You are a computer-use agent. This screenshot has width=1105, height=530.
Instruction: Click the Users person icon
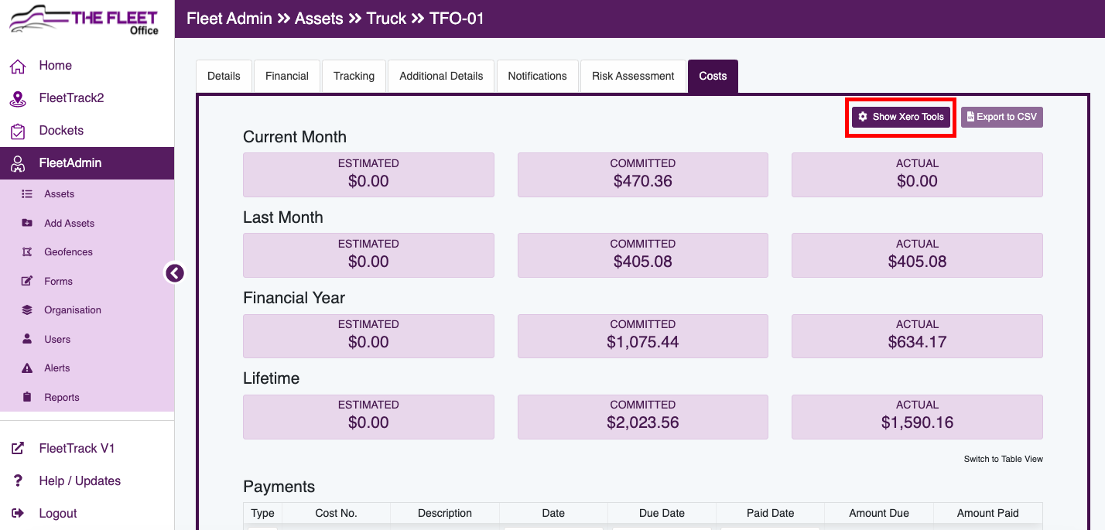click(x=27, y=339)
